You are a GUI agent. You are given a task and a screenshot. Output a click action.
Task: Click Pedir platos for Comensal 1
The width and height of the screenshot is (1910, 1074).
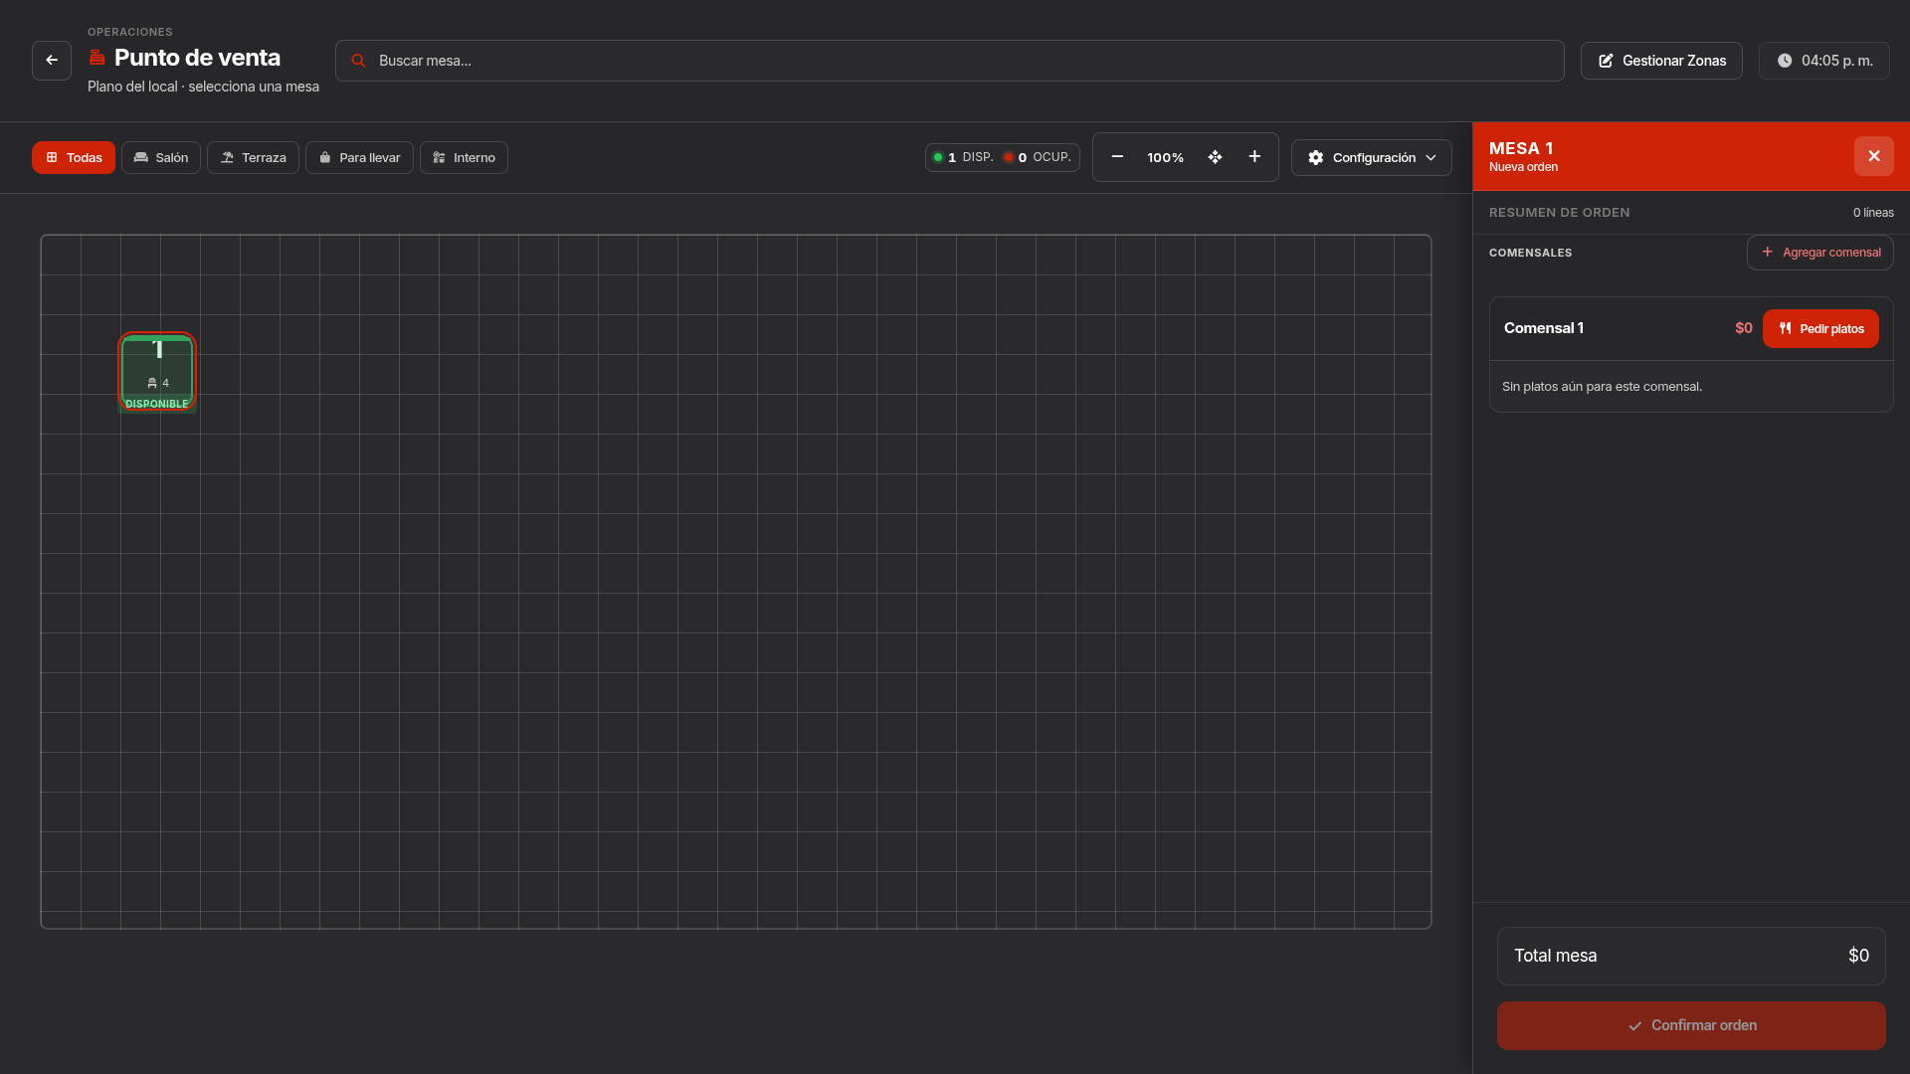click(x=1820, y=329)
